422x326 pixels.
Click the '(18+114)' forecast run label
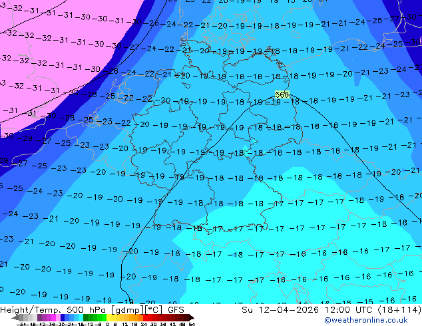pos(400,309)
